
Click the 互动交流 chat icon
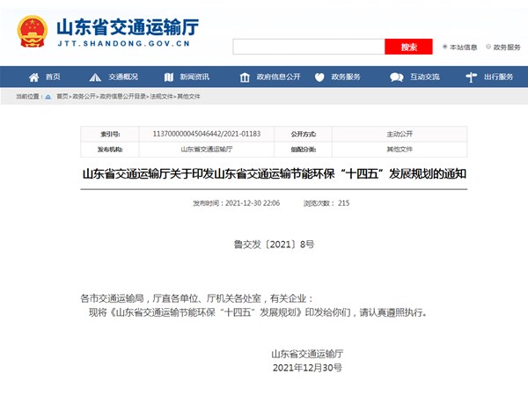pyautogui.click(x=398, y=77)
